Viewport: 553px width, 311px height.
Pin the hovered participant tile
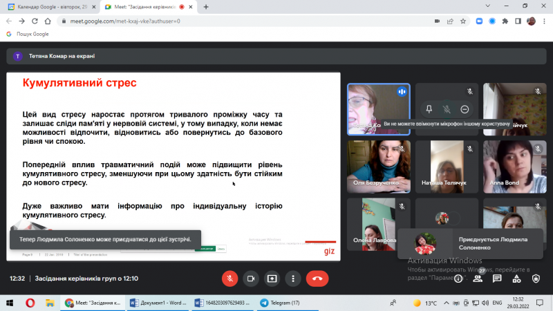(429, 109)
